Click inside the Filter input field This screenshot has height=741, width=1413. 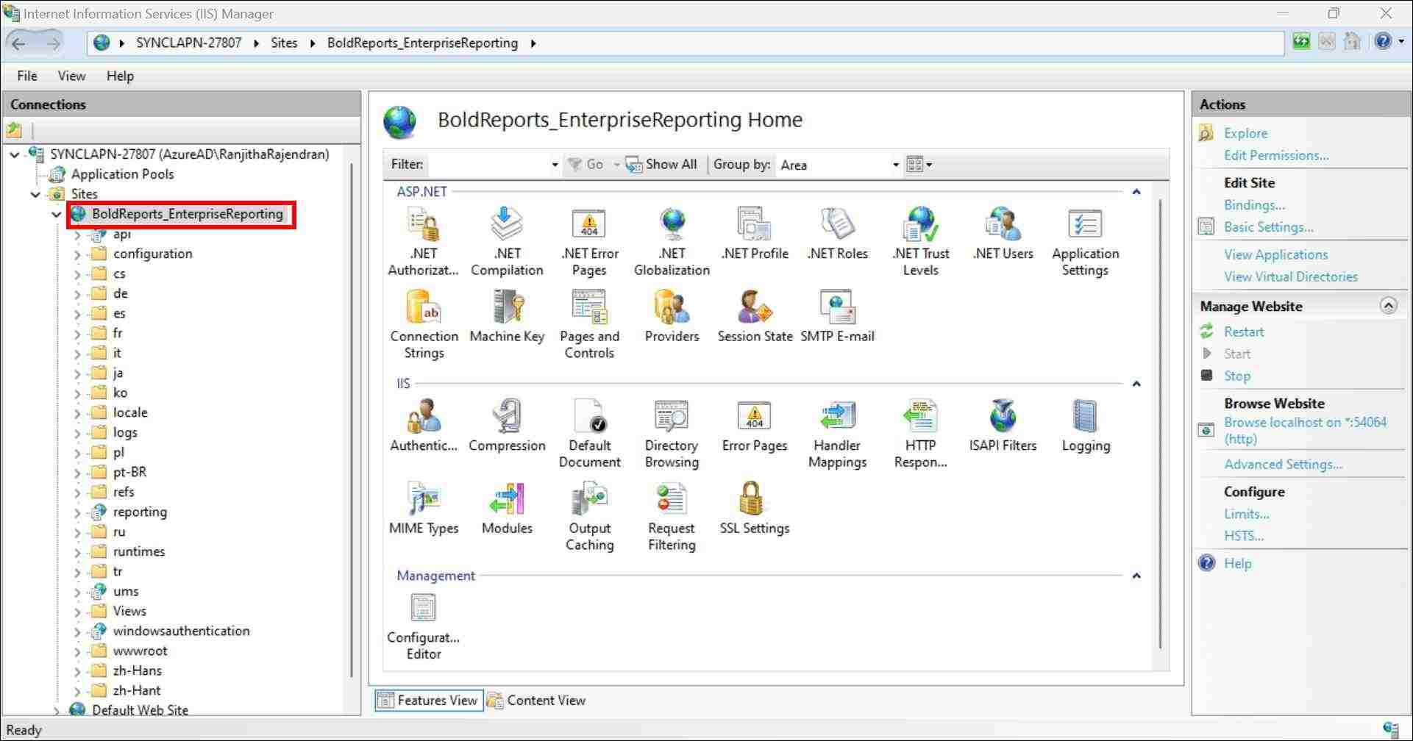point(488,165)
